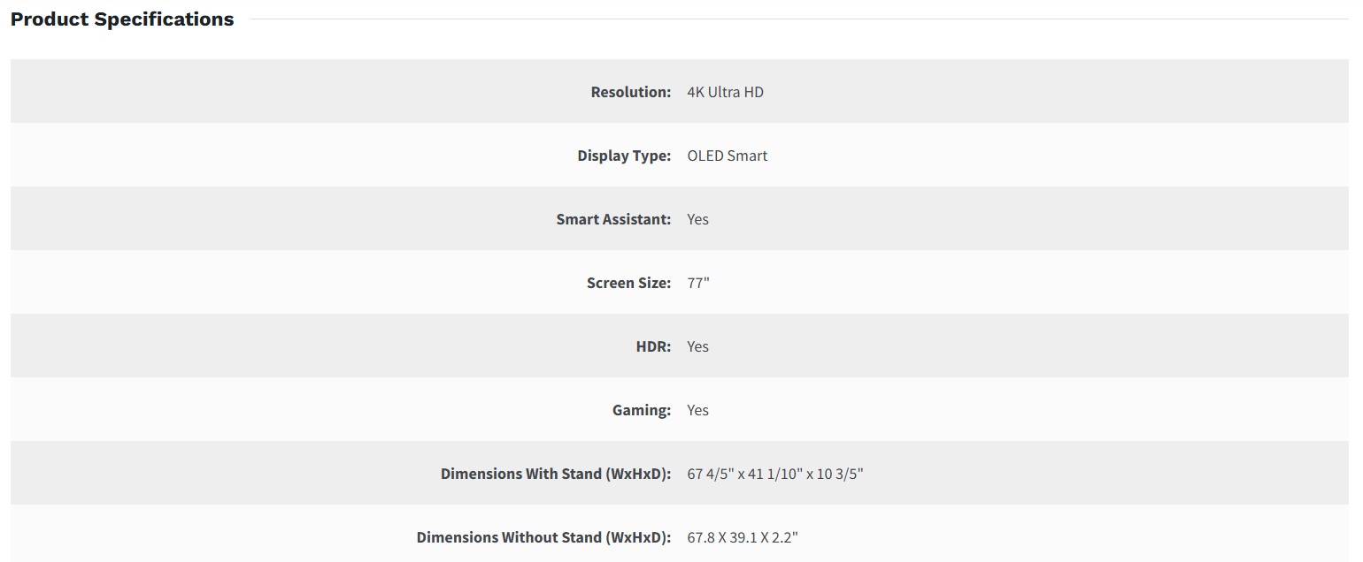This screenshot has height=562, width=1363.
Task: Click the Dimensions Without Stand label
Action: 543,537
